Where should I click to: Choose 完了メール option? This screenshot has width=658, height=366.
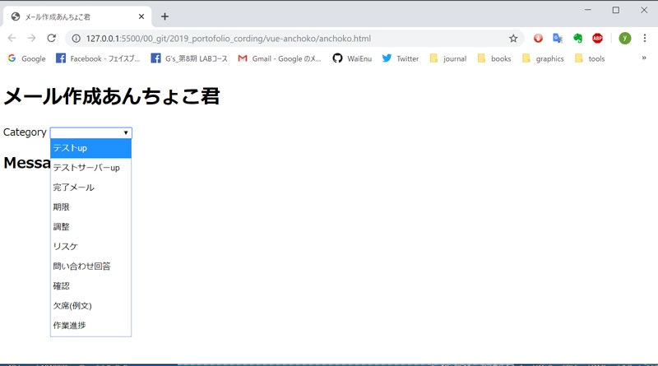coord(90,188)
